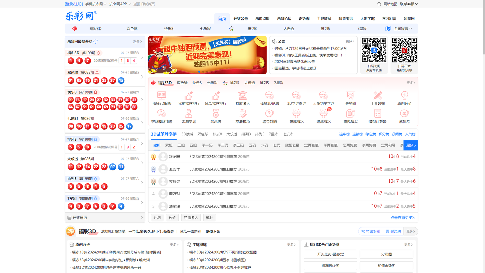This screenshot has width=485, height=273.
Task: Open 3D字谜图谜 icon
Action: pos(296,95)
